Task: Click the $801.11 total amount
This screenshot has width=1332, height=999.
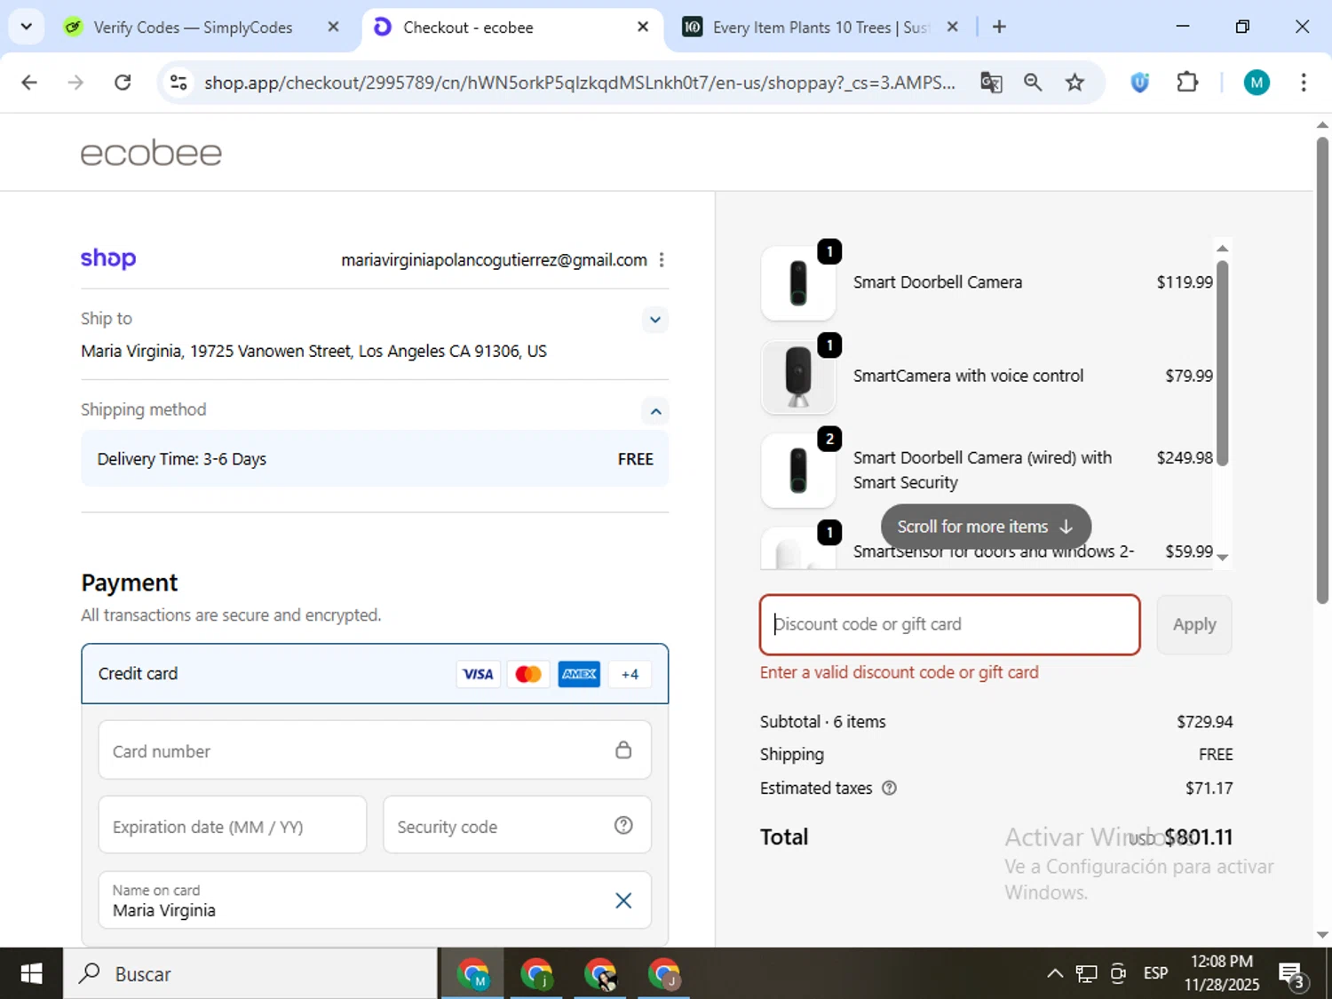Action: (1199, 836)
